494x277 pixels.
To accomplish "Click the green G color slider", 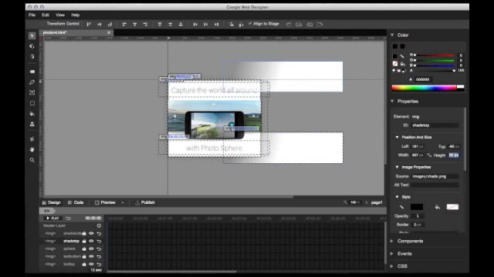I will pyautogui.click(x=434, y=60).
